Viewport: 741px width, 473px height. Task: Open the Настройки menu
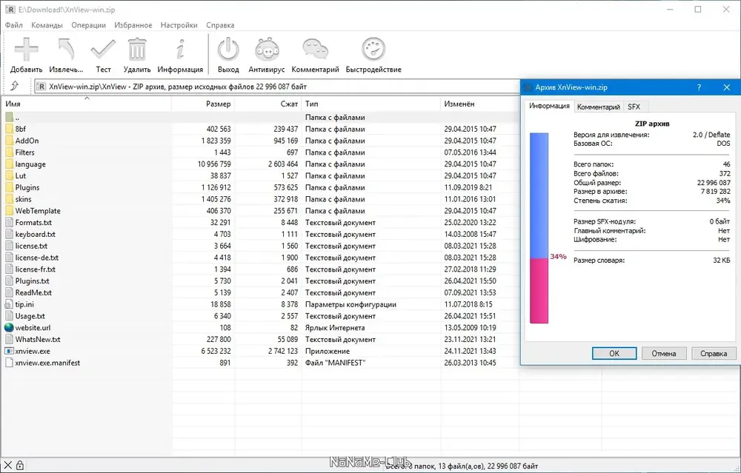[179, 25]
